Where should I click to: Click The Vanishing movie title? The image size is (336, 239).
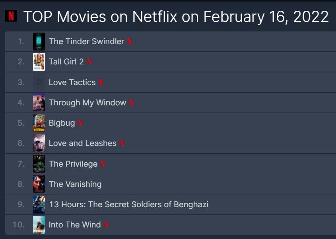coord(75,184)
